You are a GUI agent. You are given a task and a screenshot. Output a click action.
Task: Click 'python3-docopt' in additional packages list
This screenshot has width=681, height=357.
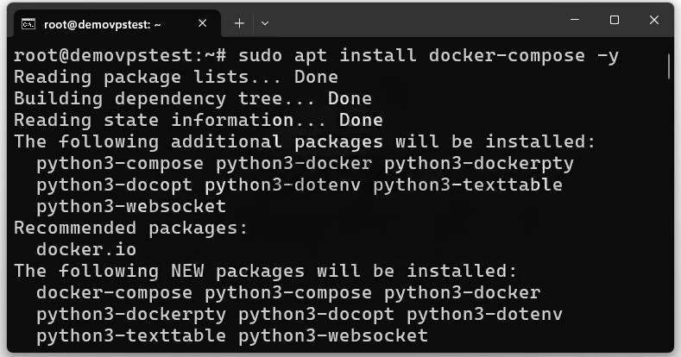point(114,185)
